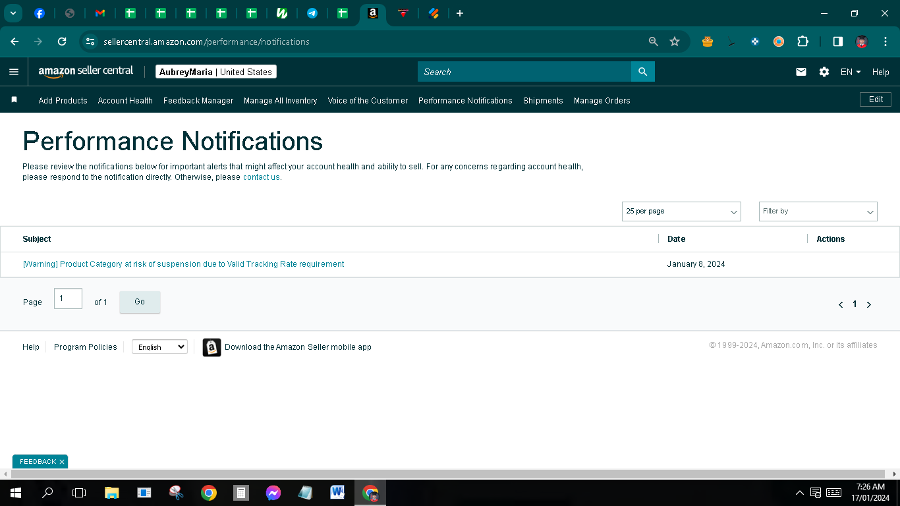This screenshot has height=506, width=900.
Task: Go to Feedback Manager
Action: (198, 101)
